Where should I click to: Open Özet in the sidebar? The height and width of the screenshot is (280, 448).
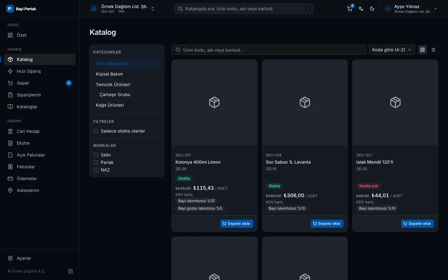40,35
